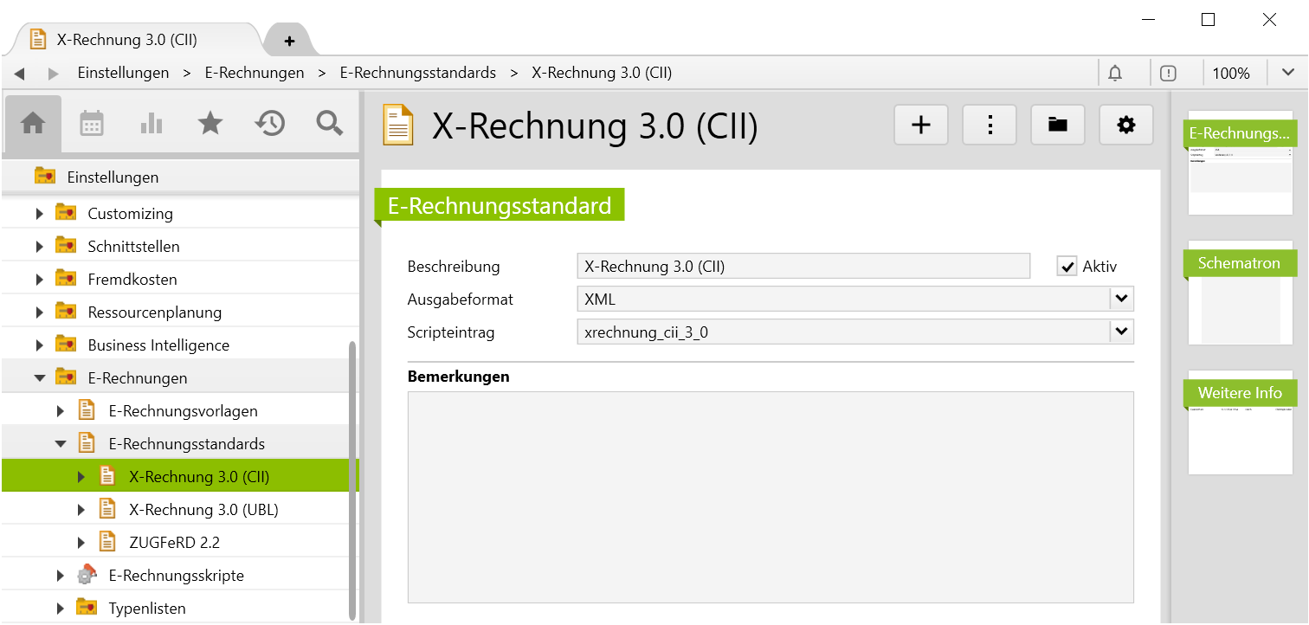Open the three-dot more options menu
This screenshot has width=1309, height=625.
tap(990, 126)
